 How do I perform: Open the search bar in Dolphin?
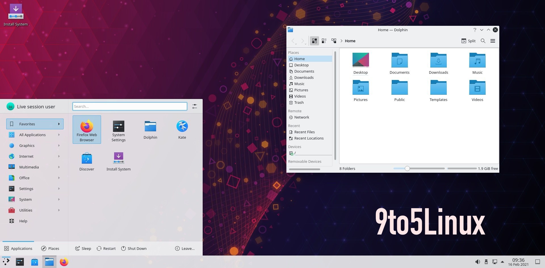point(483,41)
